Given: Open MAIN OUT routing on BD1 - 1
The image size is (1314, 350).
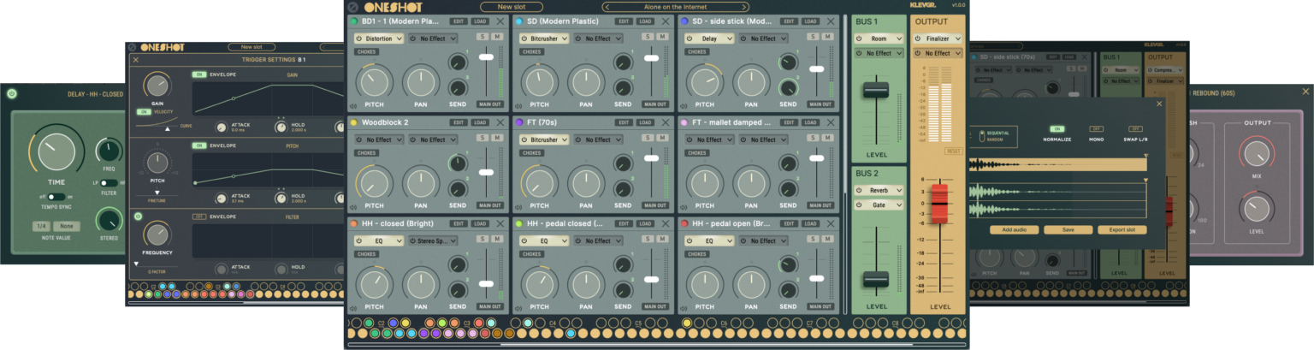Looking at the screenshot, I should point(489,104).
